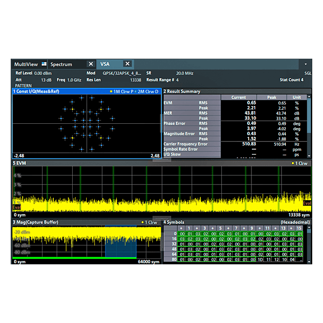This screenshot has height=323, width=323.
Task: Click the MultiView grid icon
Action: point(44,64)
